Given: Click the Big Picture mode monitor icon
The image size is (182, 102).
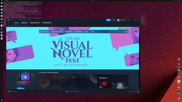Looking at the screenshot, I should 129,20.
